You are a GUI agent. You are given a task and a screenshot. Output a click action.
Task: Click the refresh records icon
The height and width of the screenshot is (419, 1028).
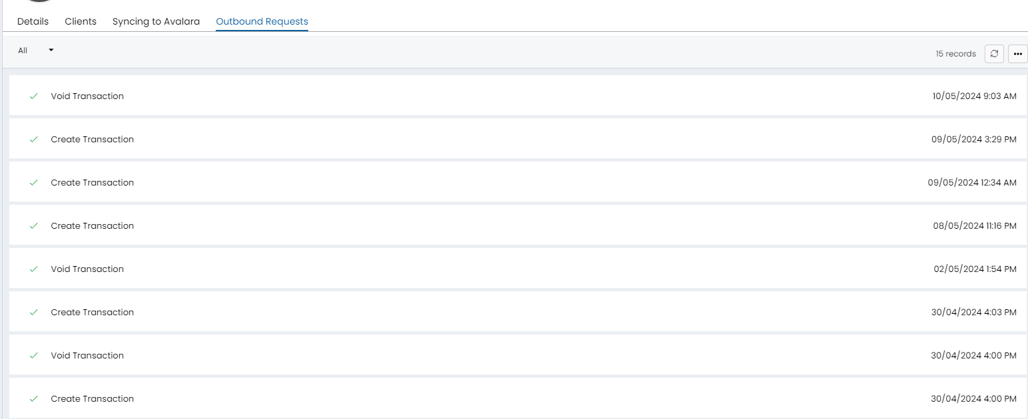coord(994,54)
